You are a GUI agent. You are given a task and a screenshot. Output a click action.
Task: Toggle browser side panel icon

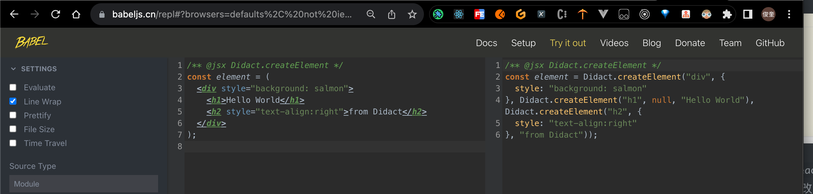tap(748, 14)
